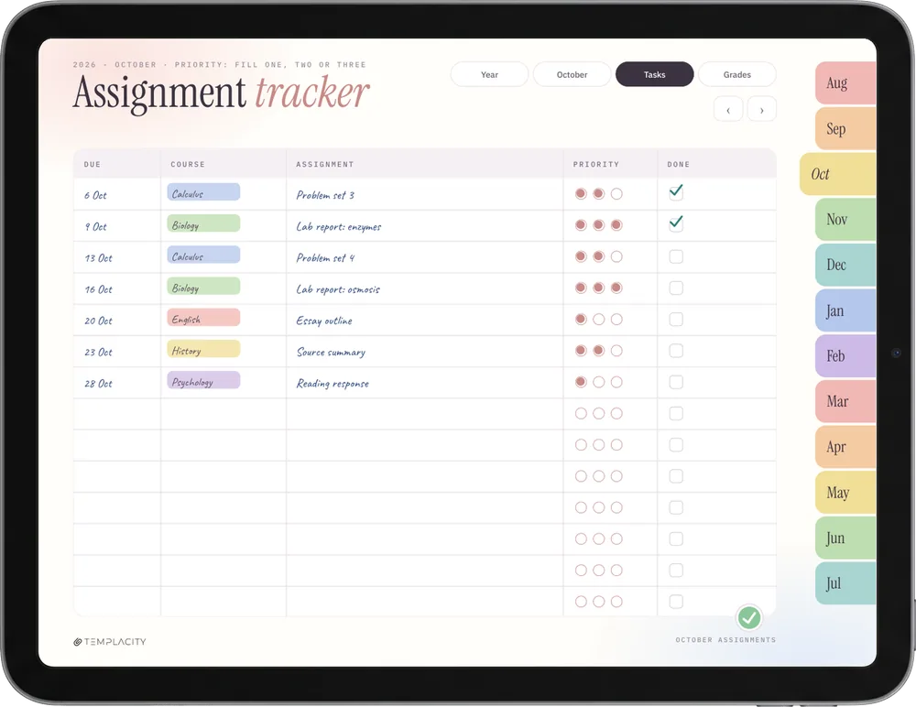The height and width of the screenshot is (707, 916).
Task: Click the '16 Oct' due date
Action: pyautogui.click(x=98, y=289)
